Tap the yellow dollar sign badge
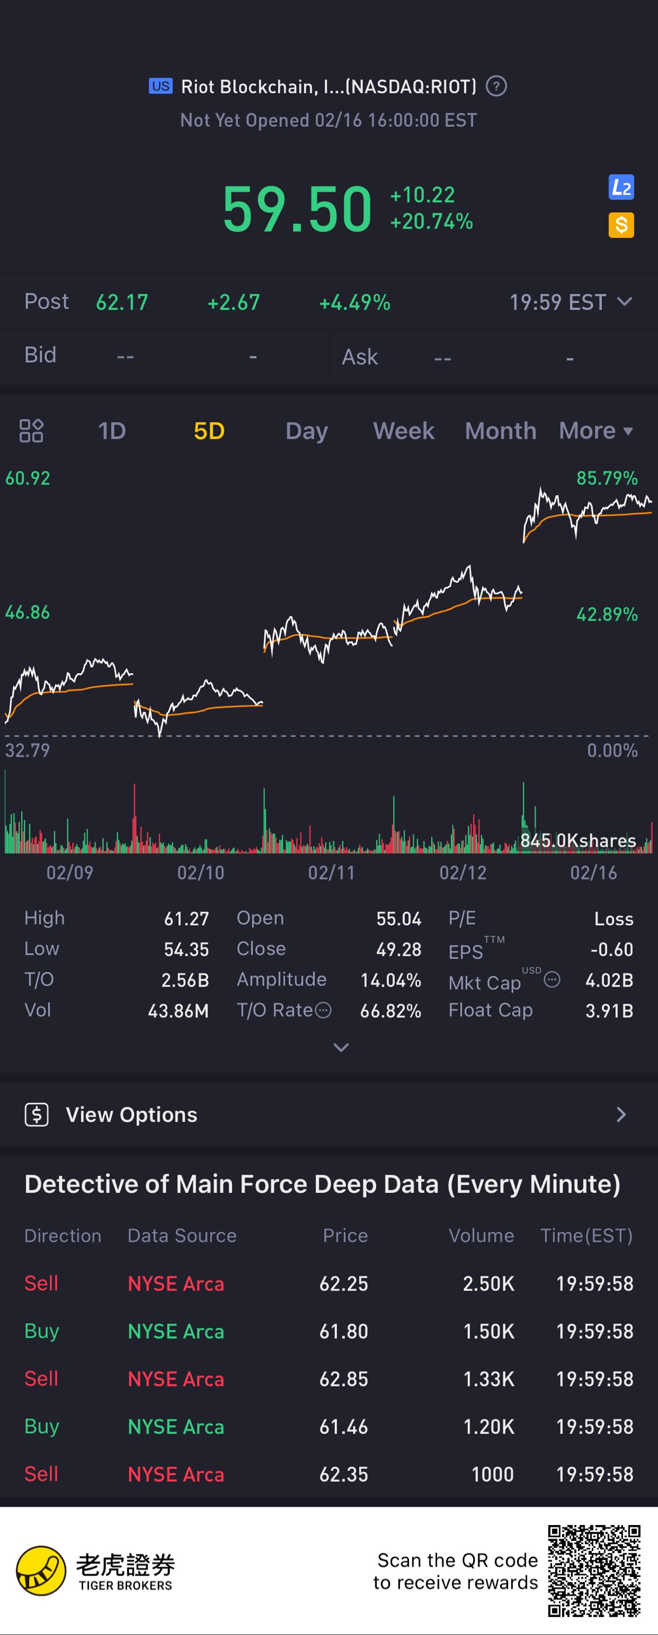658x1635 pixels. coord(621,225)
